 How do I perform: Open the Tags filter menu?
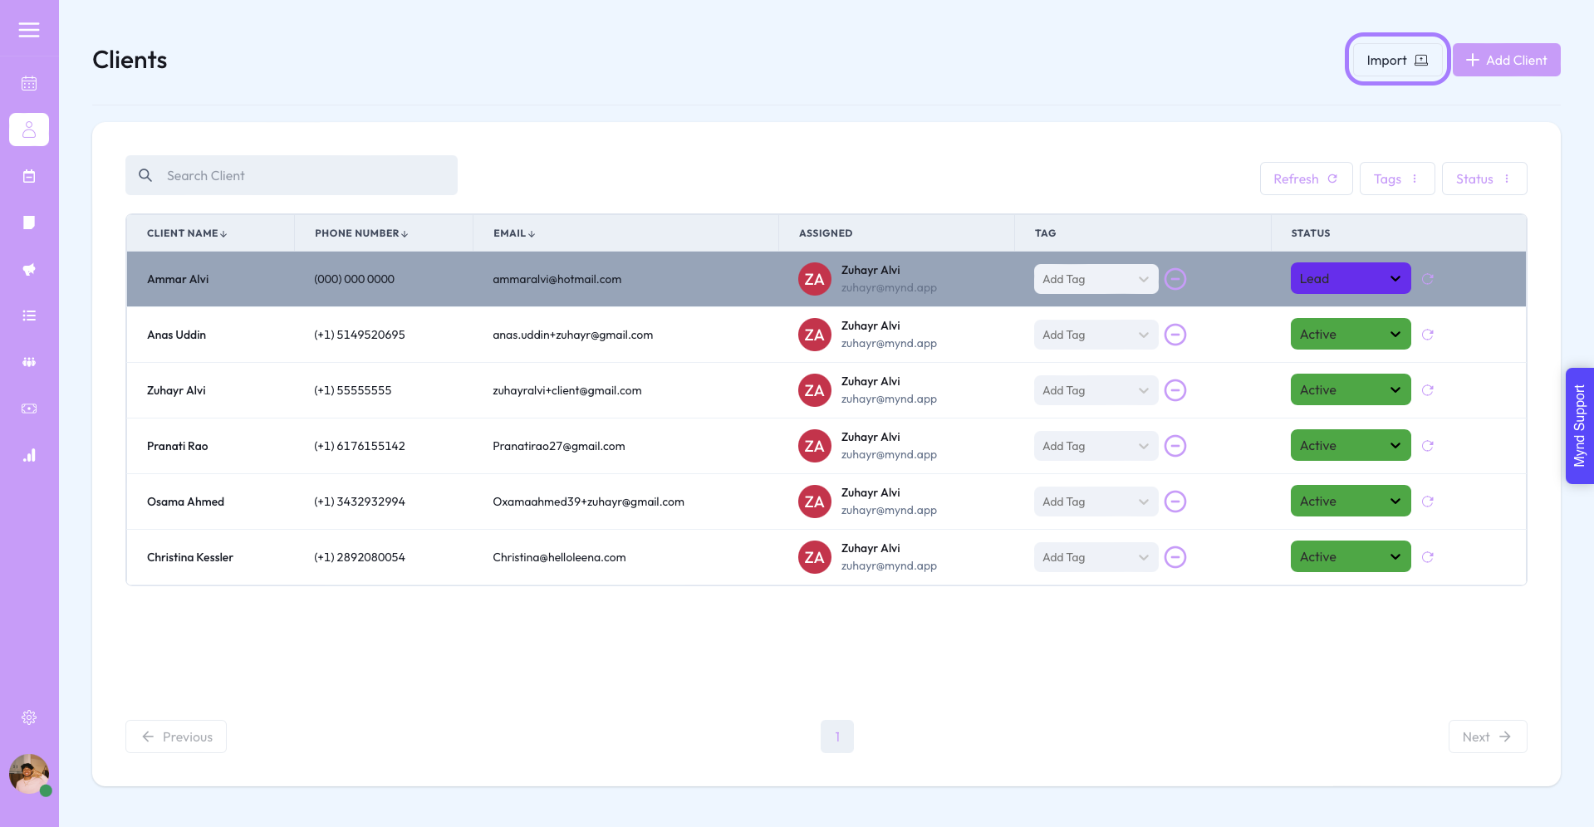click(x=1396, y=179)
